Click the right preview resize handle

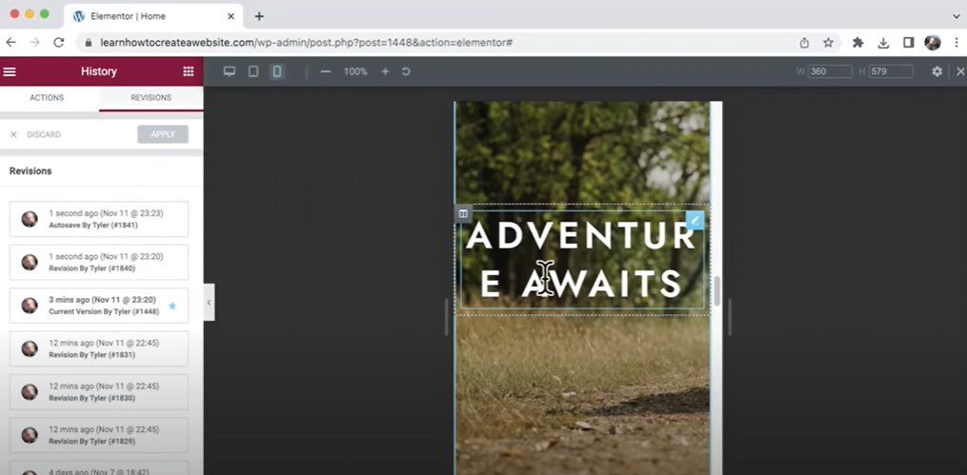pos(730,317)
